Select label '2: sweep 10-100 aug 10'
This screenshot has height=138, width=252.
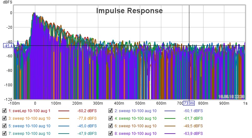pos(135,111)
